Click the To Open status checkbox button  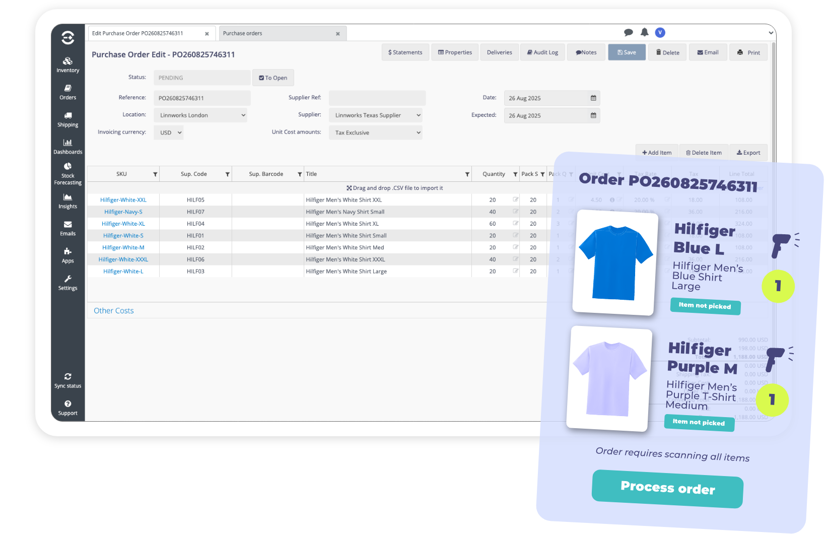273,78
